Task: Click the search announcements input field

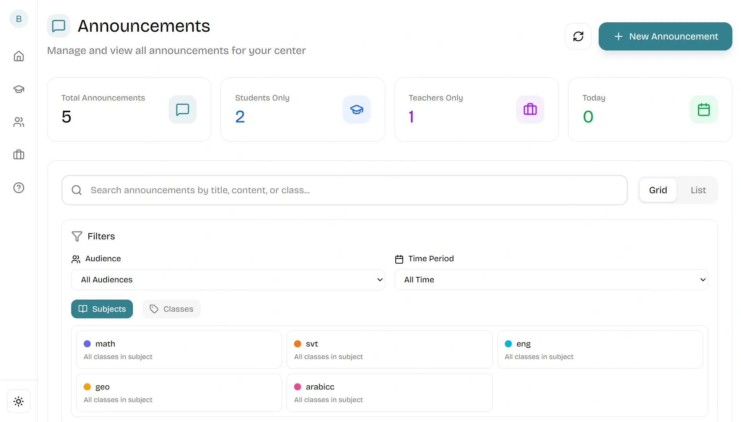Action: coord(344,190)
